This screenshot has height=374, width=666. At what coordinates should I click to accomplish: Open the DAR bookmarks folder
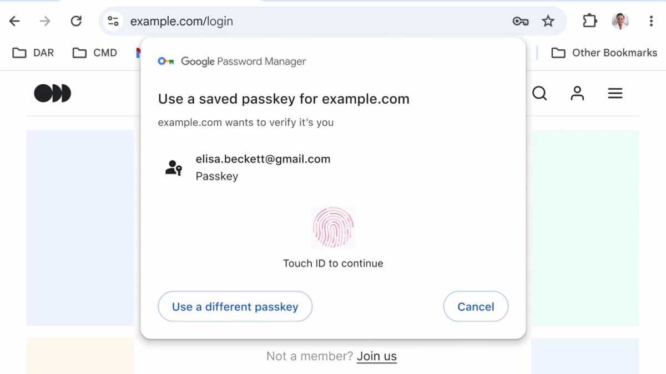click(x=33, y=53)
